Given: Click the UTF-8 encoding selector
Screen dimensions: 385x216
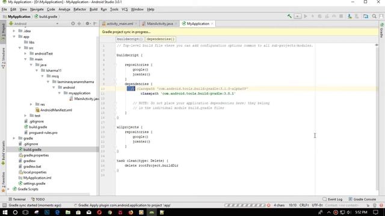Looking at the screenshot, I should 317,205.
